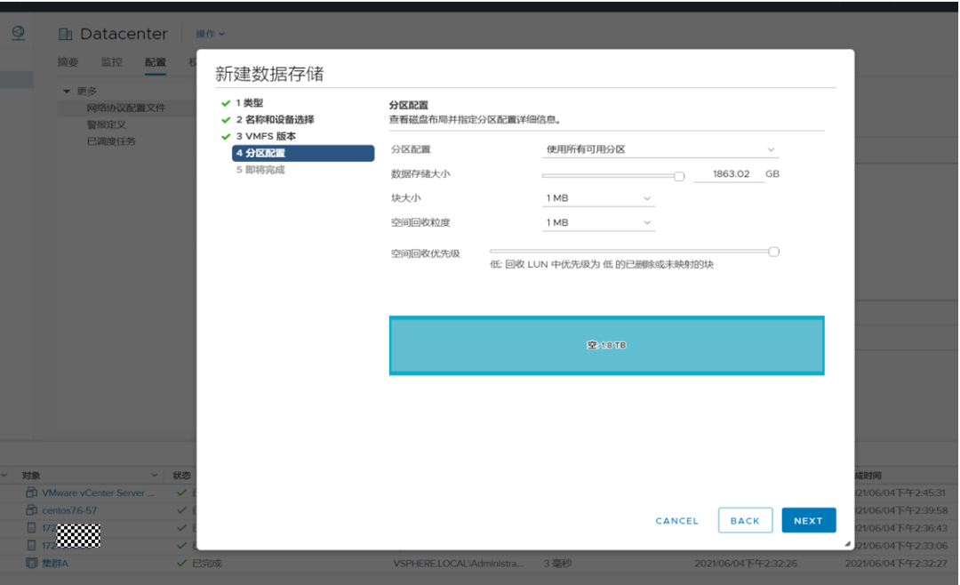This screenshot has height=585, width=960.
Task: Click the BACK button
Action: pos(745,520)
